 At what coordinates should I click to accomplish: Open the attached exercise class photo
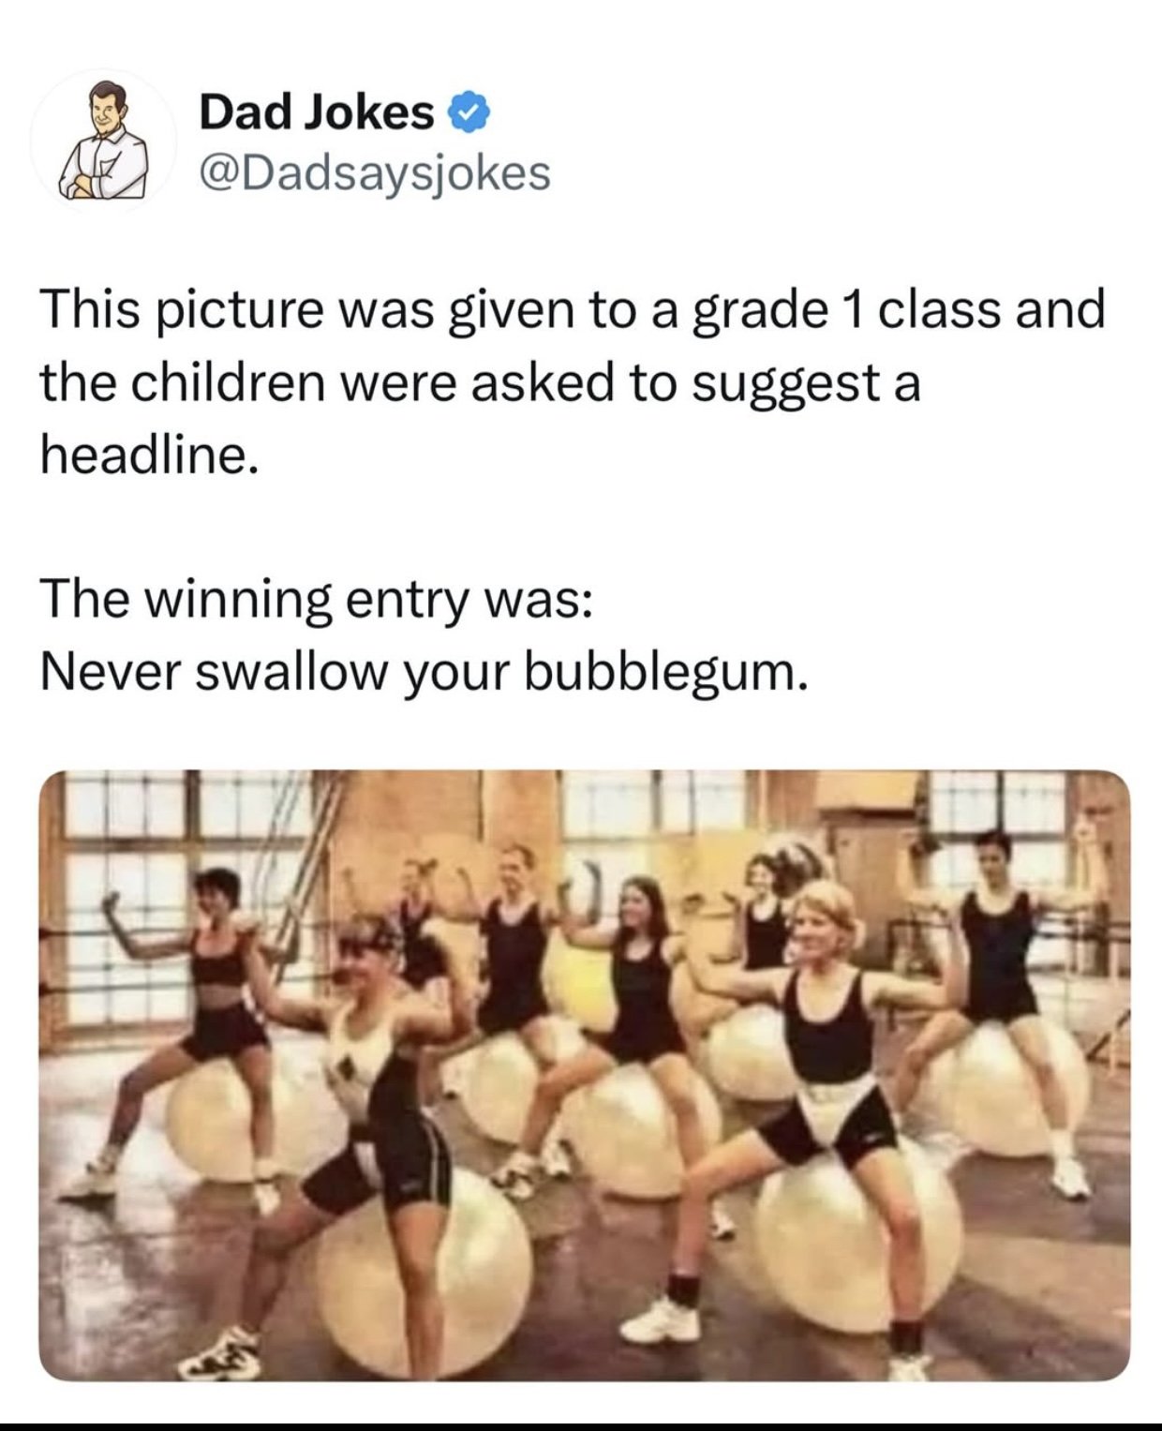[x=584, y=1075]
